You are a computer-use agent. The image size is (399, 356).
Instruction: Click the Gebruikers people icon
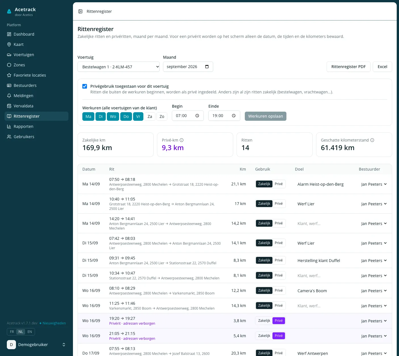pos(9,137)
